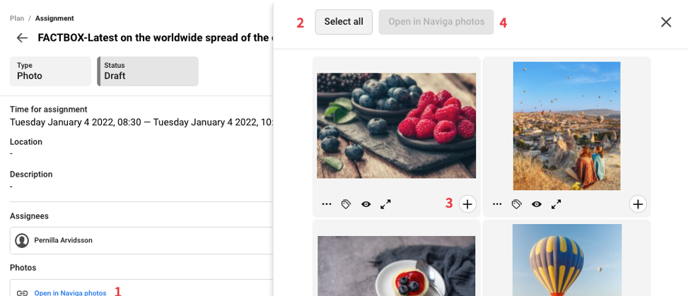
Task: Open the Status dropdown showing Draft
Action: (x=148, y=71)
